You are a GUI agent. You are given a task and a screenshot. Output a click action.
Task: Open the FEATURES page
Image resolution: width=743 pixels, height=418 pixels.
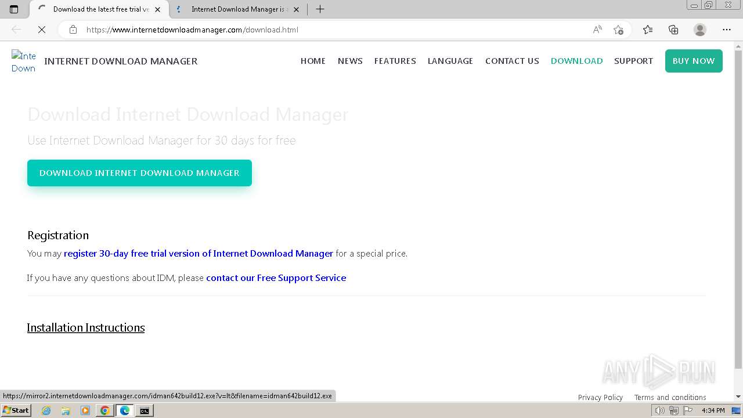coord(395,61)
